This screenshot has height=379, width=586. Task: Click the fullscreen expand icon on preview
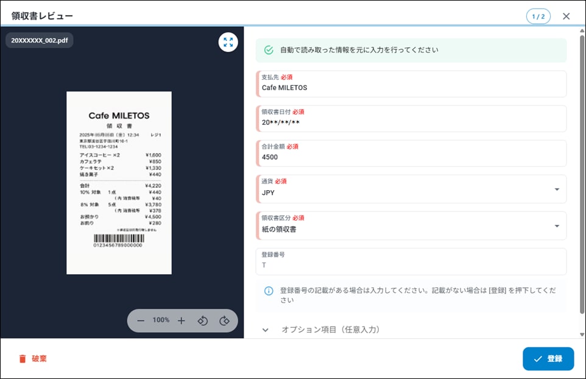pos(228,42)
